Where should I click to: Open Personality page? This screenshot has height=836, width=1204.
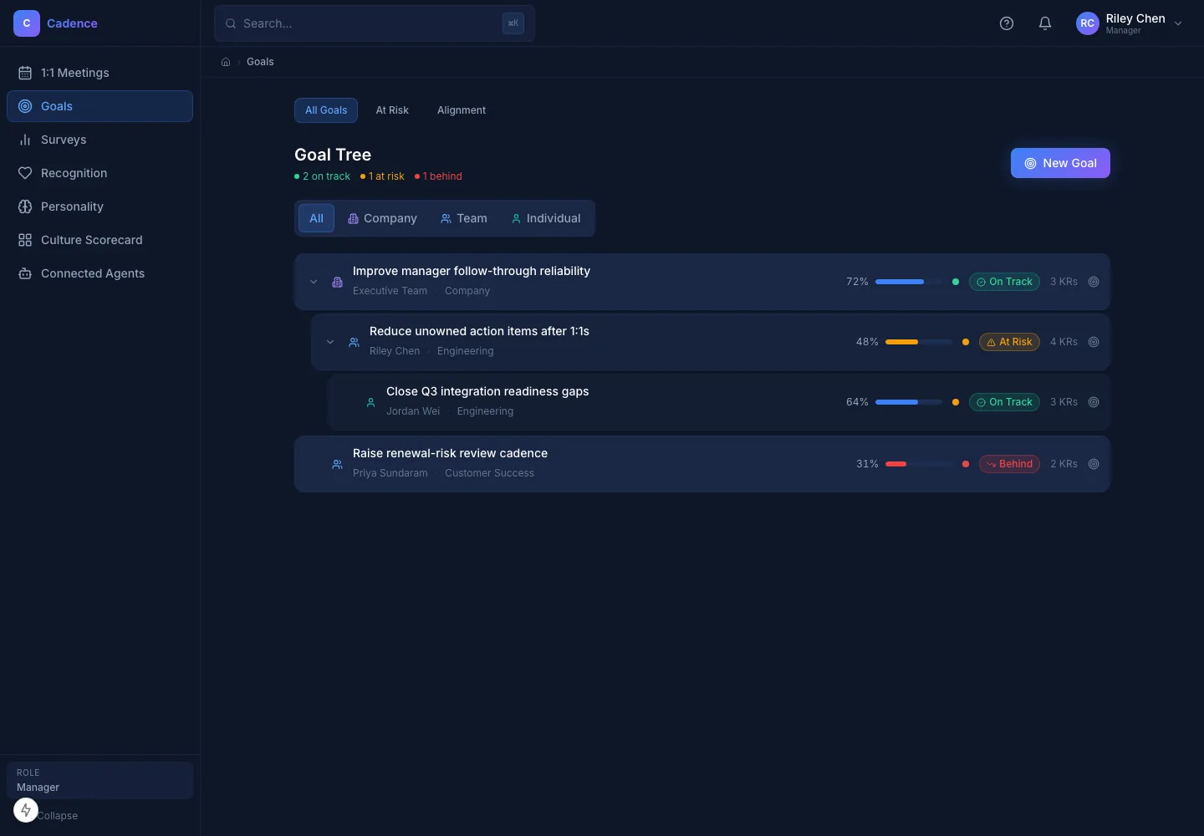[99, 206]
